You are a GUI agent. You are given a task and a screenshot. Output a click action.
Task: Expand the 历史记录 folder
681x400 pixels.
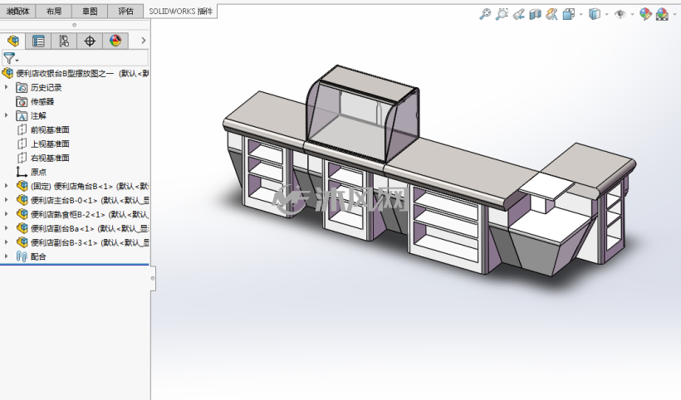tap(6, 87)
